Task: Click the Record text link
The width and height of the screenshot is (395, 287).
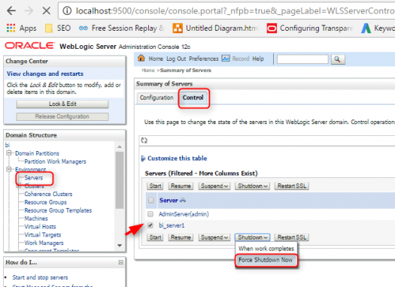Action: tap(241, 59)
